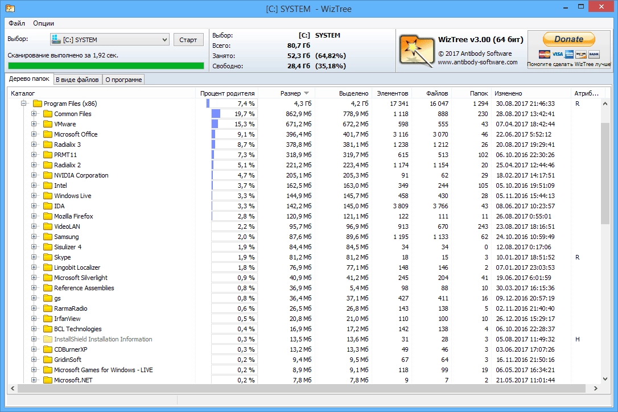
Task: Sort by the Папок column header
Action: coord(472,93)
